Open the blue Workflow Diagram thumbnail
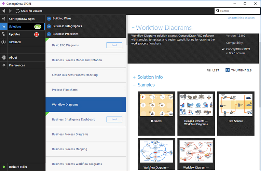This screenshot has height=171, width=261. pyautogui.click(x=156, y=154)
